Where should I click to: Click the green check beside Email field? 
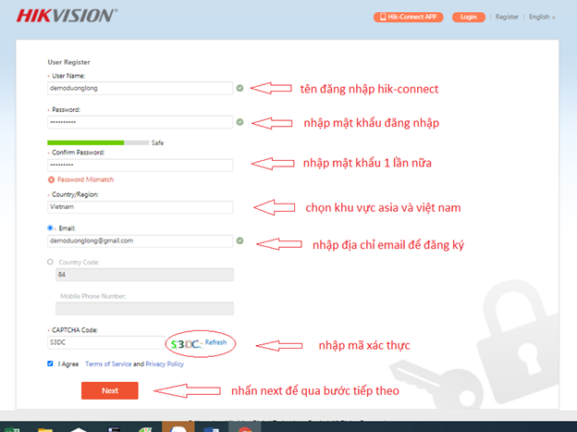pyautogui.click(x=239, y=241)
